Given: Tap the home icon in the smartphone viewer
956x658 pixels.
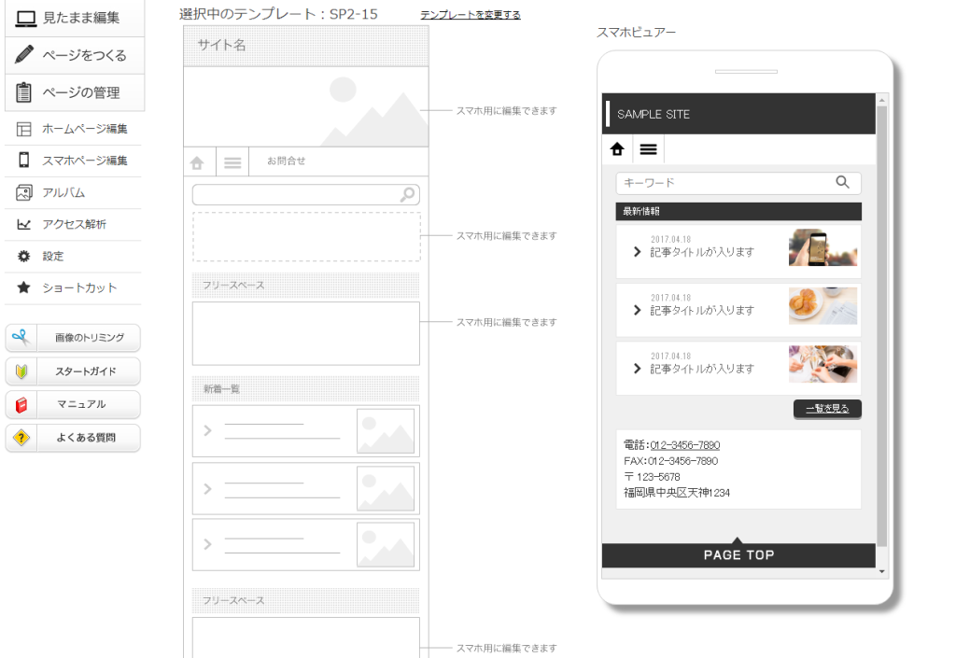Looking at the screenshot, I should point(619,148).
